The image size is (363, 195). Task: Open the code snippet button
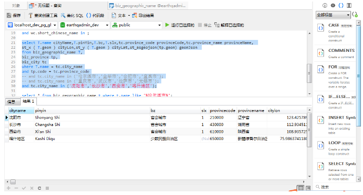pos(95,16)
